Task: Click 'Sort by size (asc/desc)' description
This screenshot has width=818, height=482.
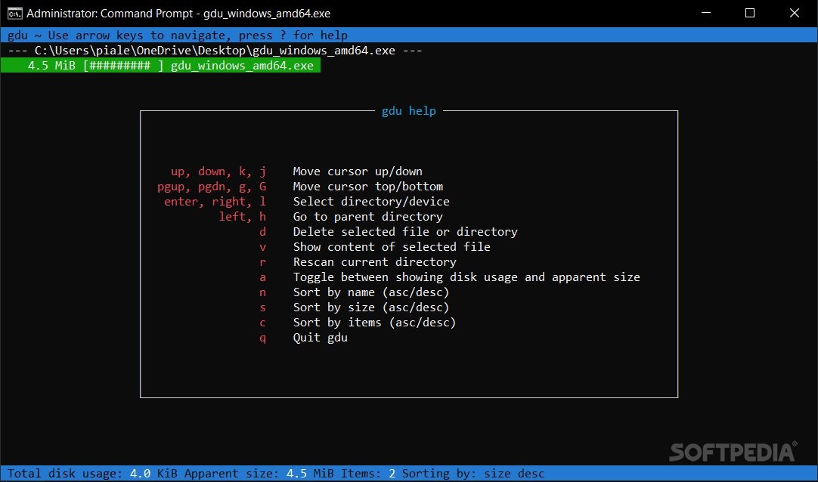Action: tap(371, 307)
